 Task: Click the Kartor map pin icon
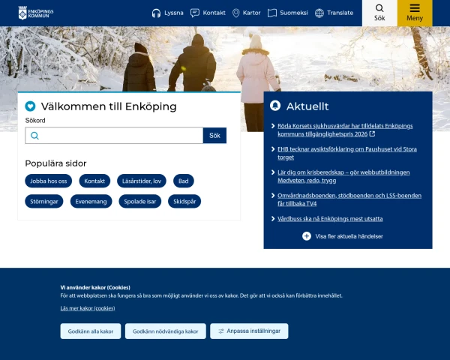click(236, 13)
